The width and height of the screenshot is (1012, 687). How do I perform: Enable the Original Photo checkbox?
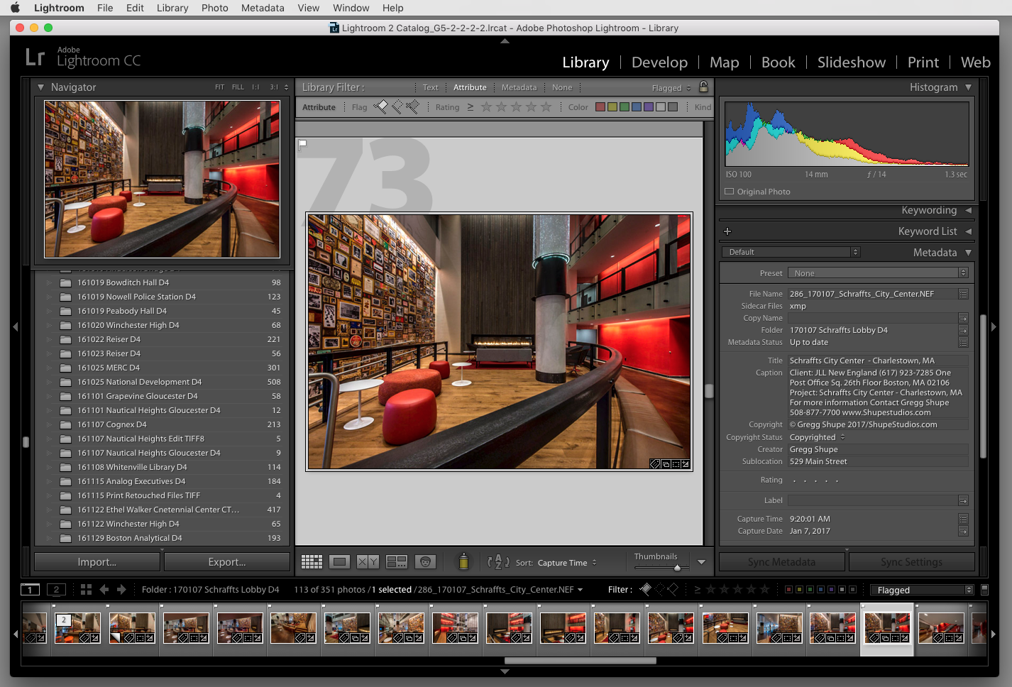729,192
